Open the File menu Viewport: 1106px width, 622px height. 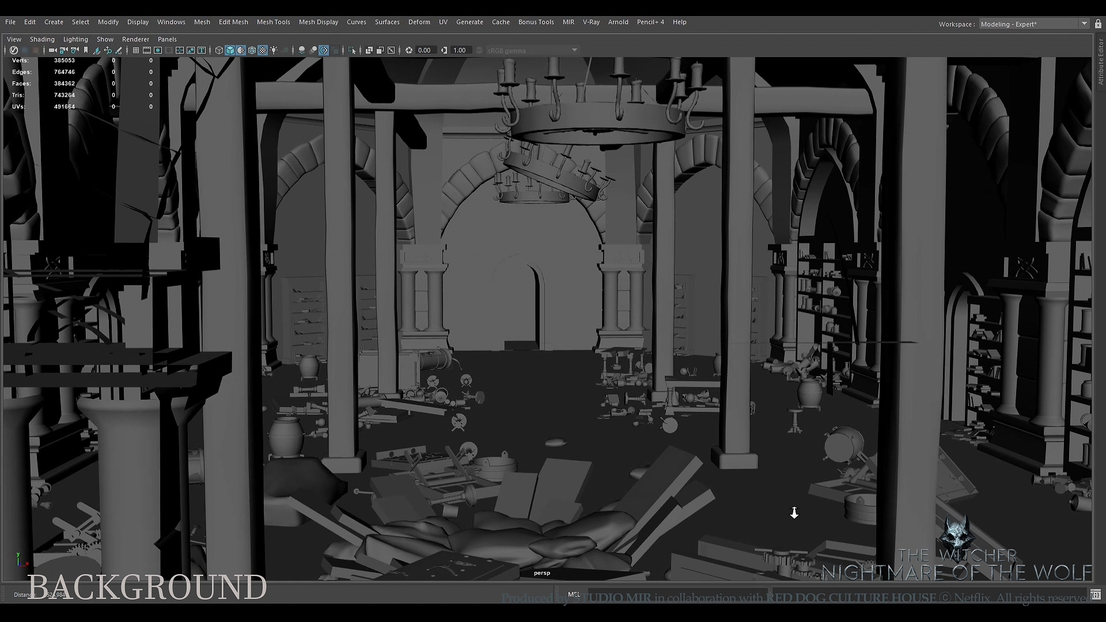click(x=10, y=22)
